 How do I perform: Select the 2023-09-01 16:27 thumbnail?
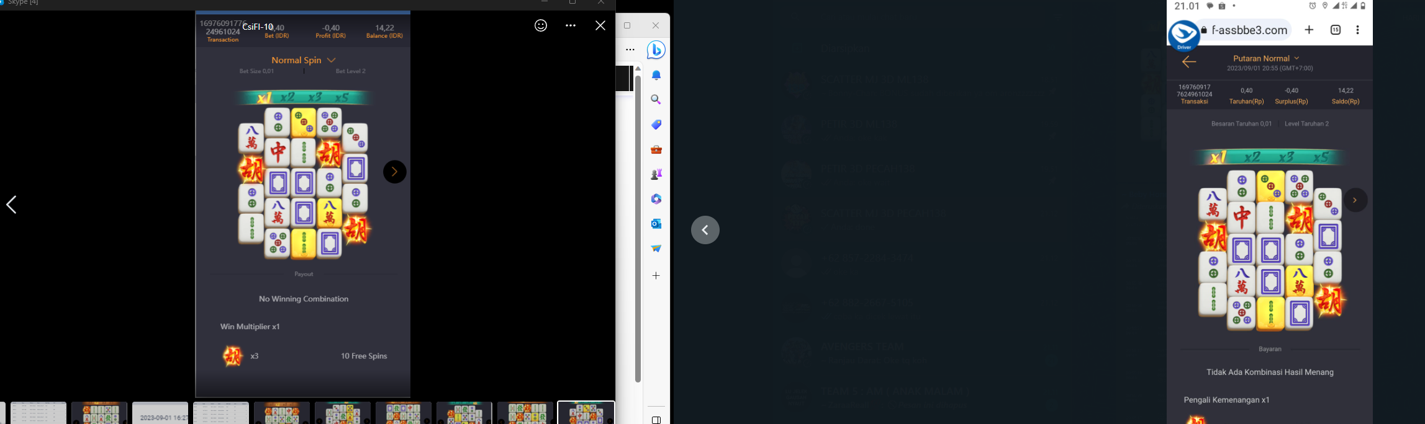click(160, 413)
